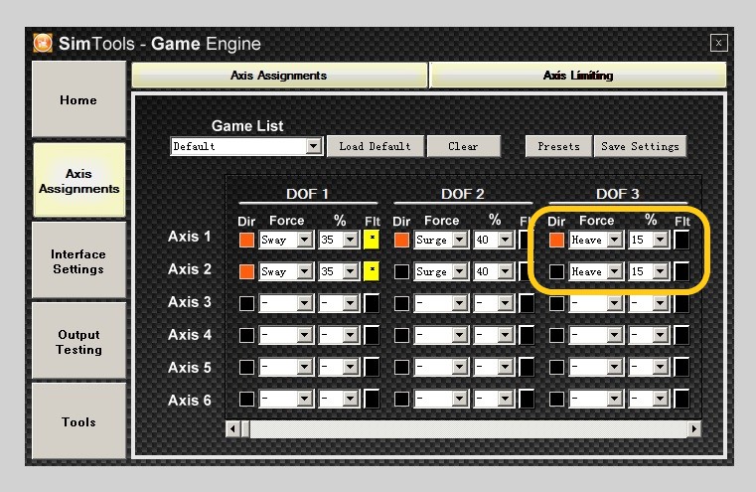Open Axis 2 DOF 3 percent dropdown showing 15
Screen dimensions: 756x492
point(649,271)
